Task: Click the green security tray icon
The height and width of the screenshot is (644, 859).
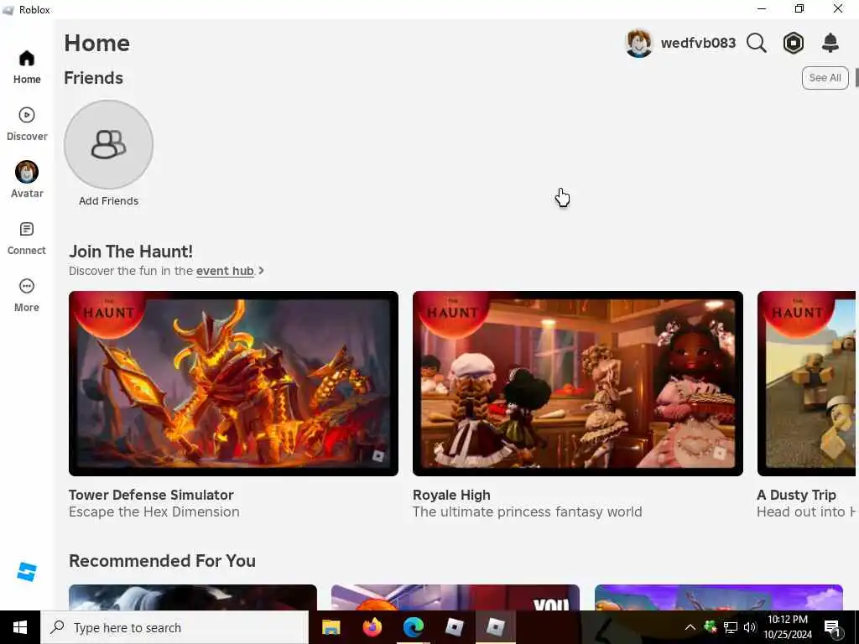Action: point(711,627)
